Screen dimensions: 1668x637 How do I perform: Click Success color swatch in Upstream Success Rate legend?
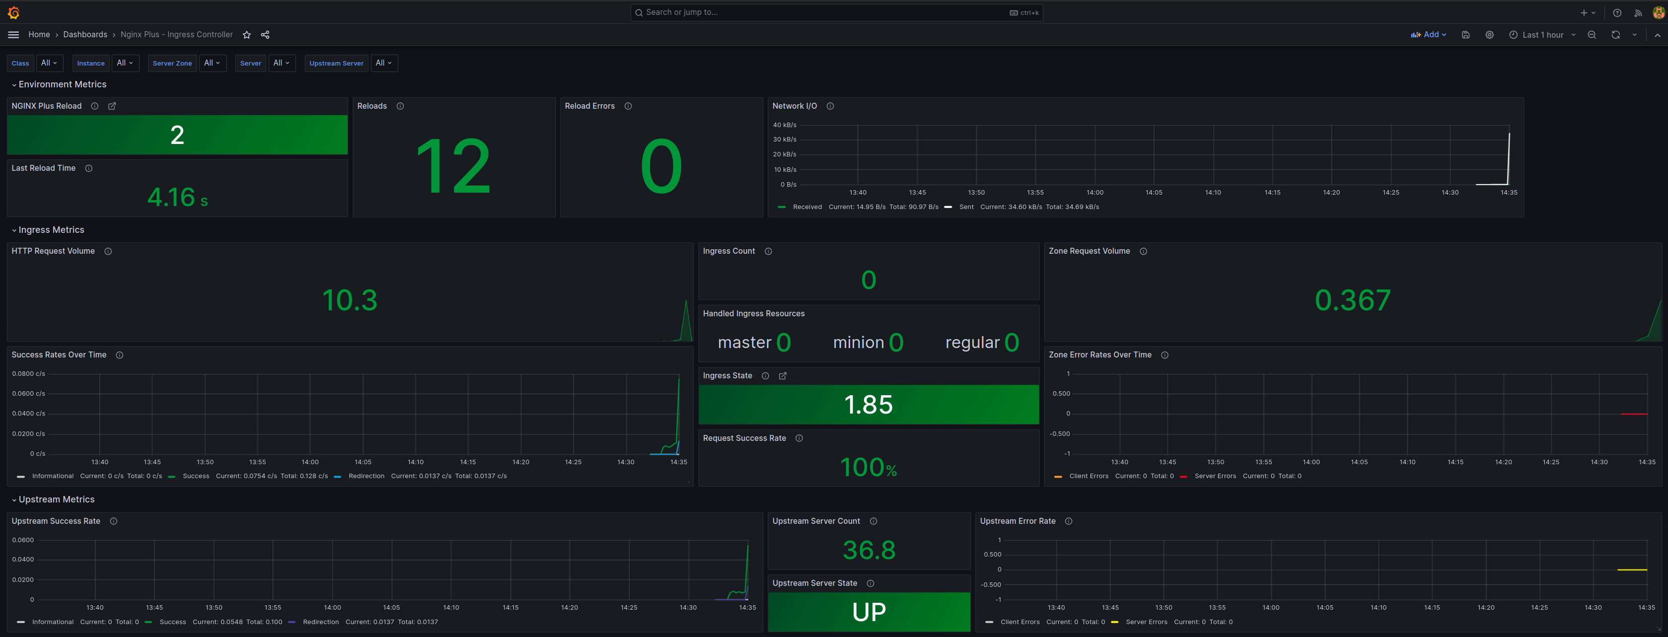tap(148, 622)
